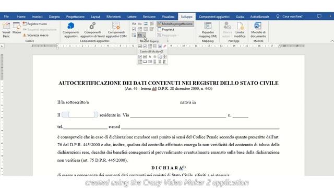The image size is (334, 188).
Task: Insert building block gallery control
Action: (x=151, y=23)
